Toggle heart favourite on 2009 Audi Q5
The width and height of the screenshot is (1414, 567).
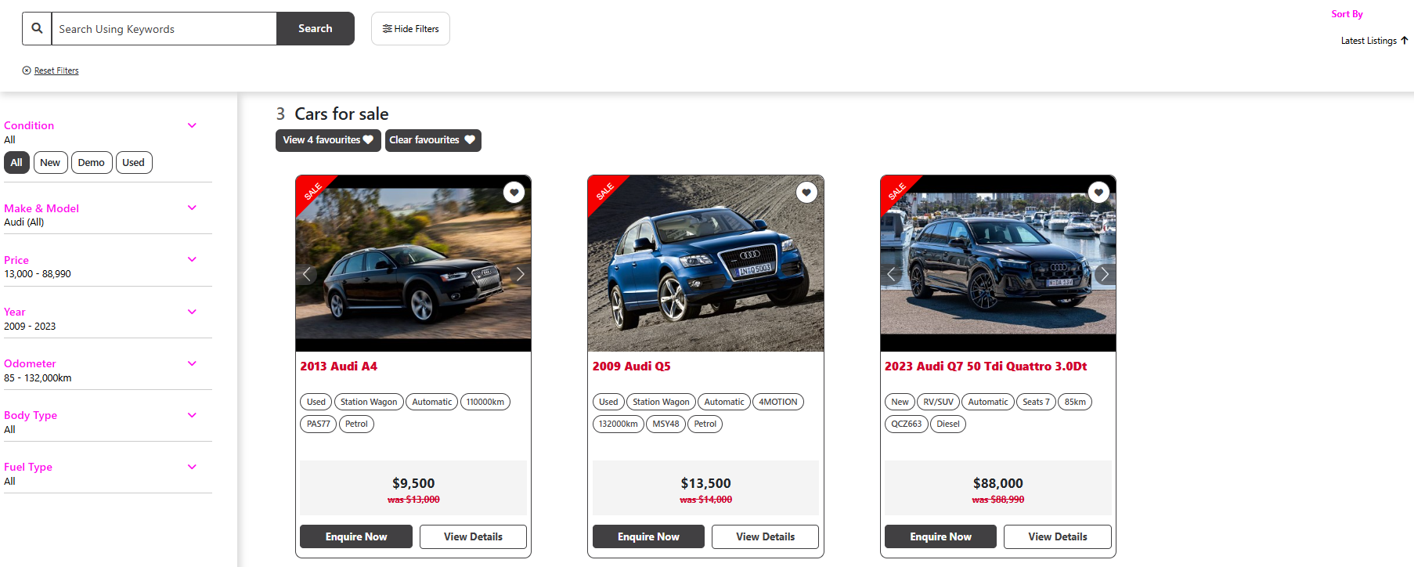point(806,192)
